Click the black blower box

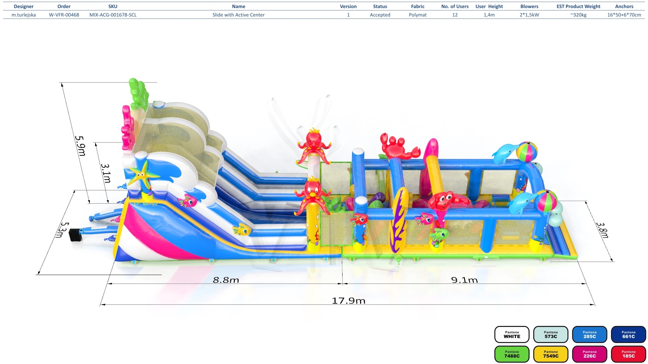coord(75,235)
